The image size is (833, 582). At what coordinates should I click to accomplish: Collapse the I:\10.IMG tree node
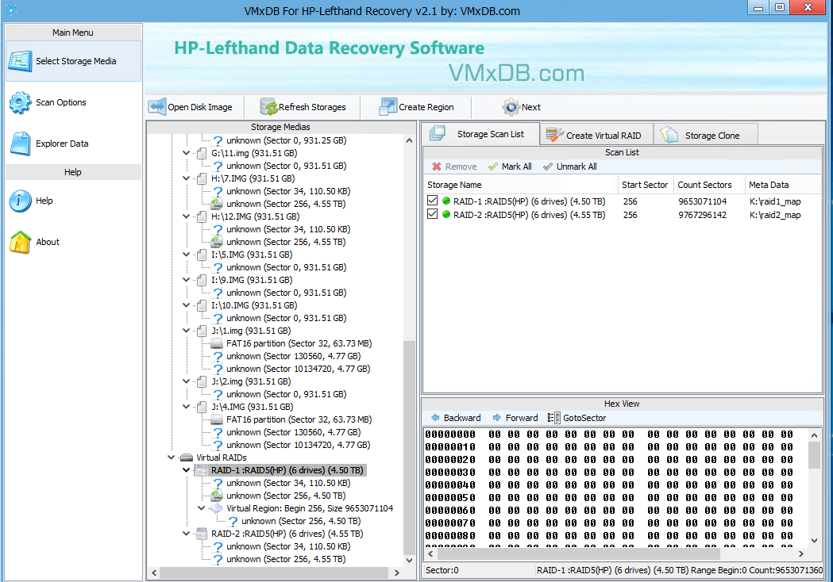186,305
